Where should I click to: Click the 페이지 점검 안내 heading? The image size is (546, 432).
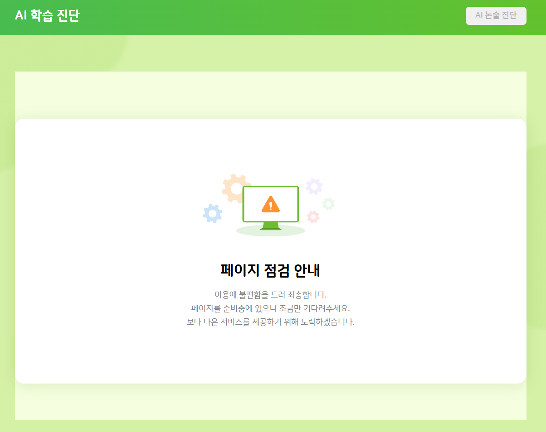coord(271,270)
